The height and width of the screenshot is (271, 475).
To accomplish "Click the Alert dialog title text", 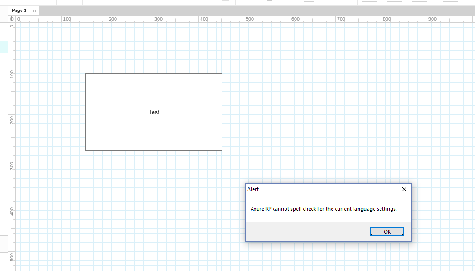I will (253, 189).
